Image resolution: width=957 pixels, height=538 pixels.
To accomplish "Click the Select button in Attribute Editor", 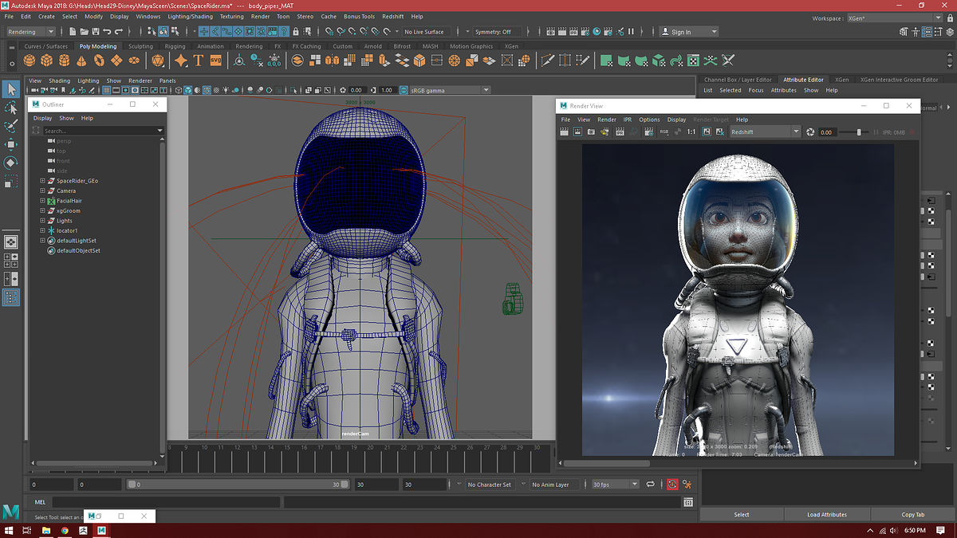I will coord(742,514).
